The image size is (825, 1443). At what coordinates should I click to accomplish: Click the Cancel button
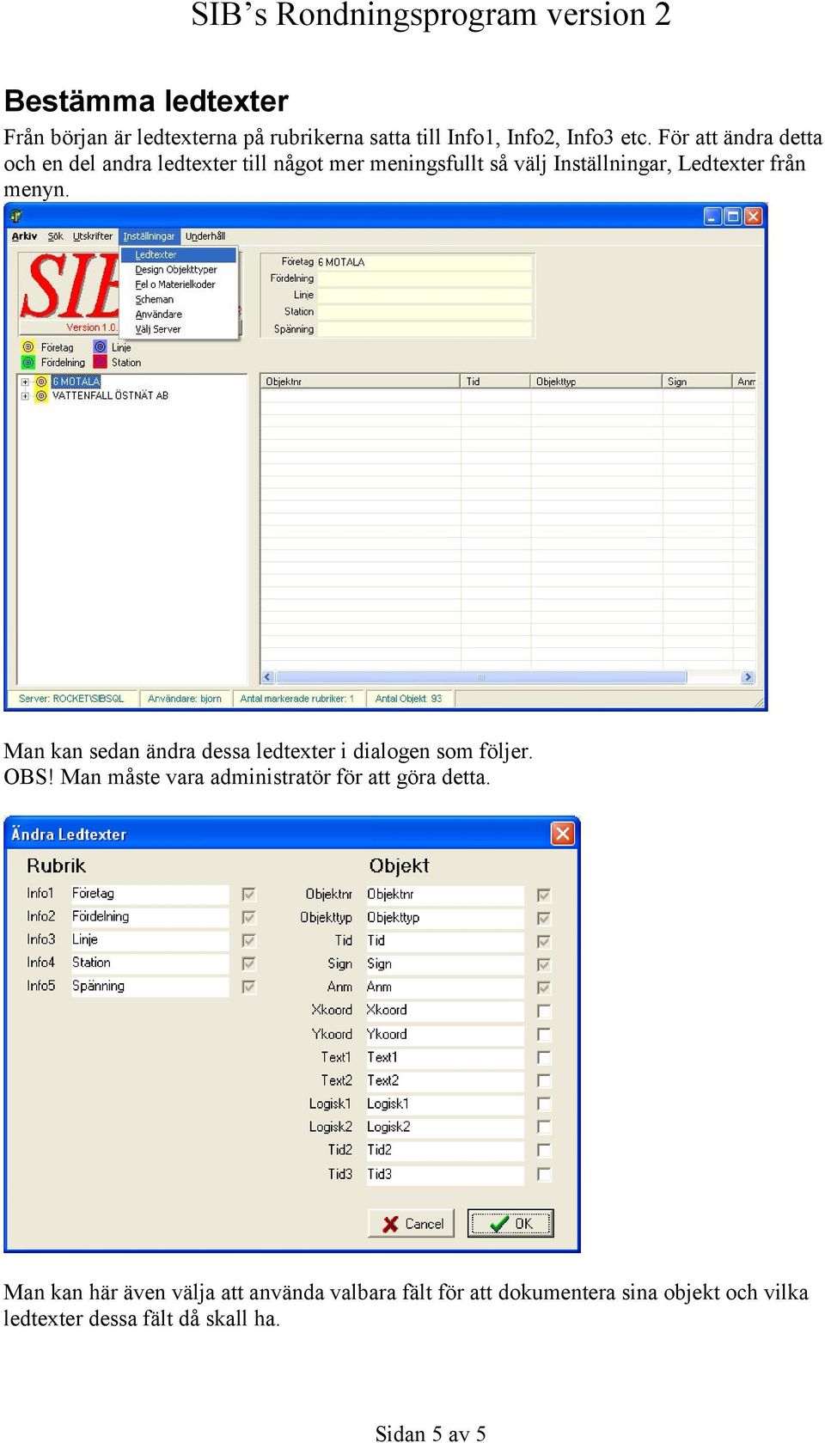click(x=412, y=1224)
